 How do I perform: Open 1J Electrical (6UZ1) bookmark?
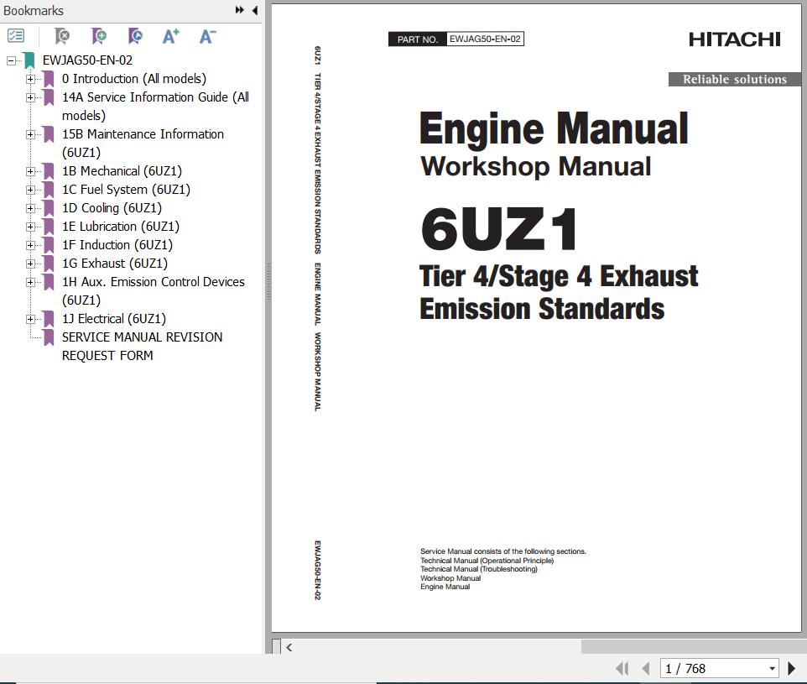tap(114, 319)
